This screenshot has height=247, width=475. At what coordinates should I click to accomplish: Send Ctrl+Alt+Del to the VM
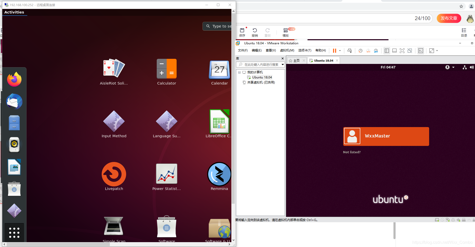[350, 51]
